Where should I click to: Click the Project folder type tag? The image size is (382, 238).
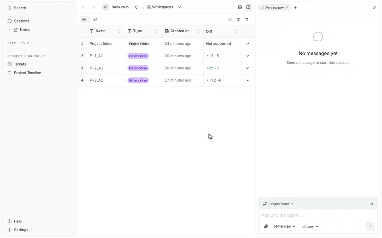coord(139,44)
